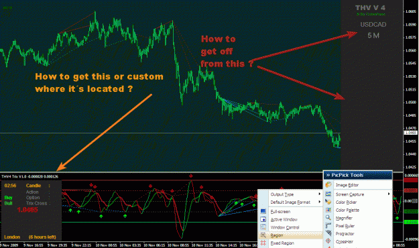Activate the CrossHair tool
This screenshot has width=419, height=248.
pyautogui.click(x=344, y=241)
